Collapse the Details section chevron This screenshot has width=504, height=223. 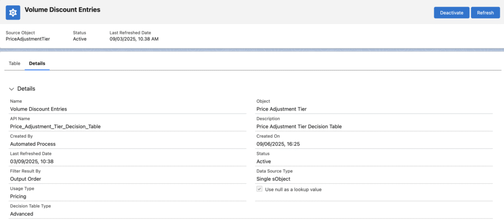(12, 89)
